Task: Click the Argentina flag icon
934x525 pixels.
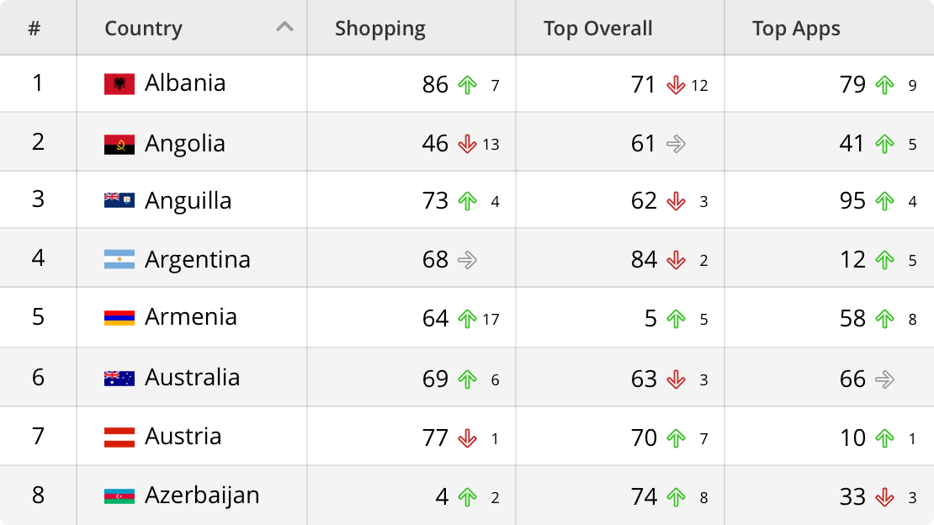Action: (x=121, y=259)
